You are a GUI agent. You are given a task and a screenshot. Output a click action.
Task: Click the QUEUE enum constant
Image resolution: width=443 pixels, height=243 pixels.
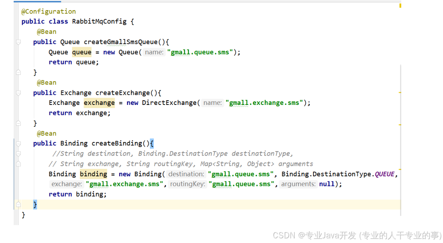[x=384, y=174]
